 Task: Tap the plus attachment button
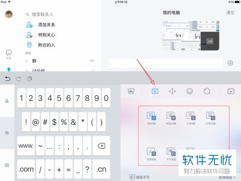tap(230, 63)
